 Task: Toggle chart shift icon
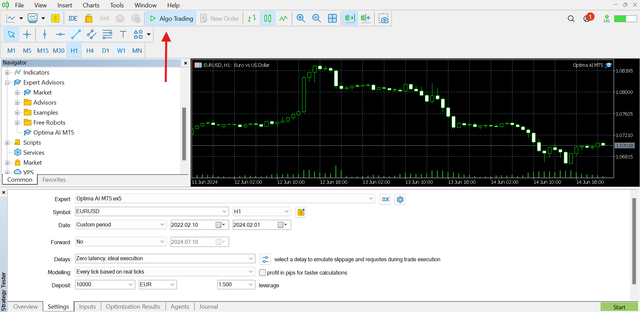366,18
